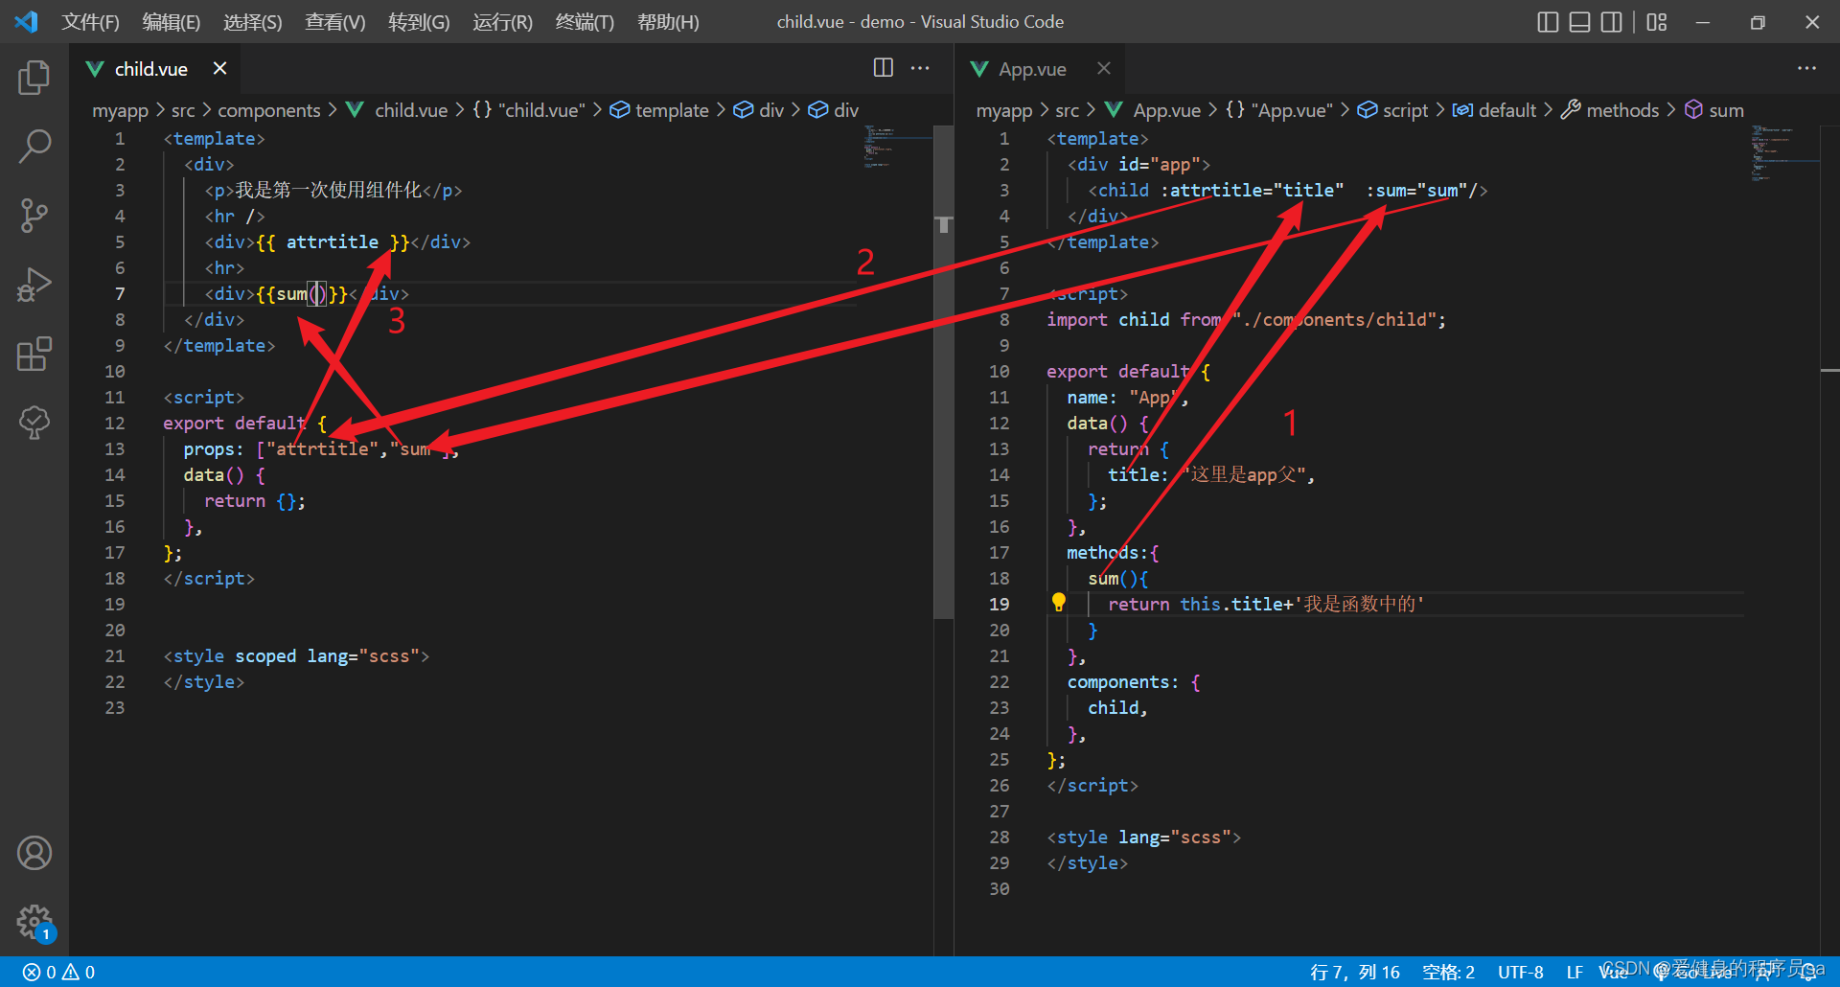Image resolution: width=1840 pixels, height=987 pixels.
Task: Close the App.vue tab
Action: [x=1104, y=68]
